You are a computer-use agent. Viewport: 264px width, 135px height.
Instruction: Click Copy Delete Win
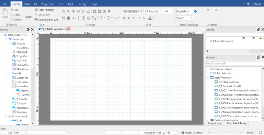(46, 20)
